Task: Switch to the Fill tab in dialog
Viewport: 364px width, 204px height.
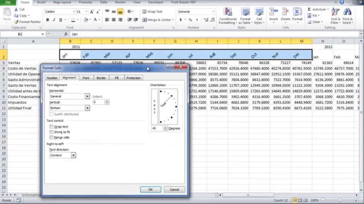Action: point(117,78)
